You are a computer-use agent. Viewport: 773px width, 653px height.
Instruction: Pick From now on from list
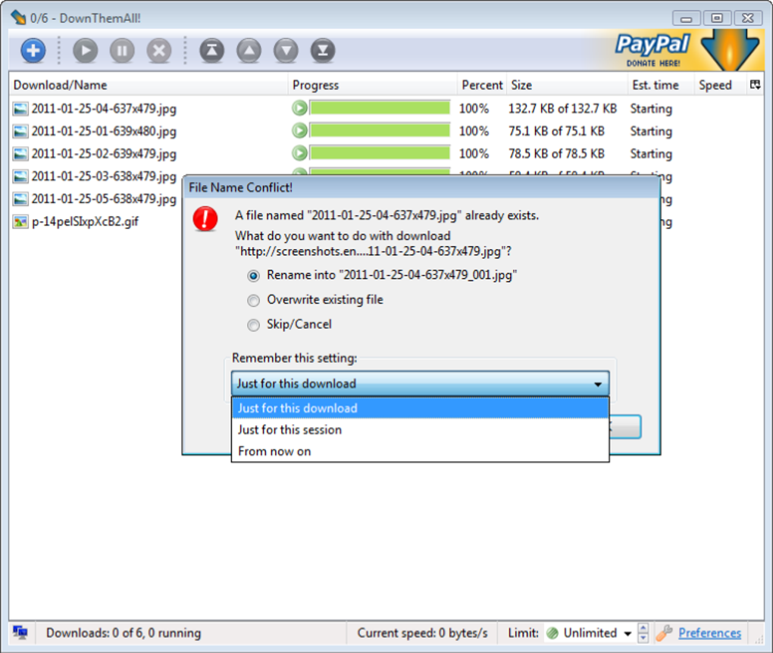click(x=420, y=451)
